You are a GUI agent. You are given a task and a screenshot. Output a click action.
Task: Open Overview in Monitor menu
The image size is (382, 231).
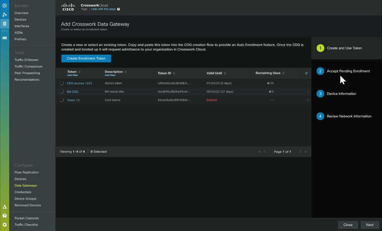22,13
